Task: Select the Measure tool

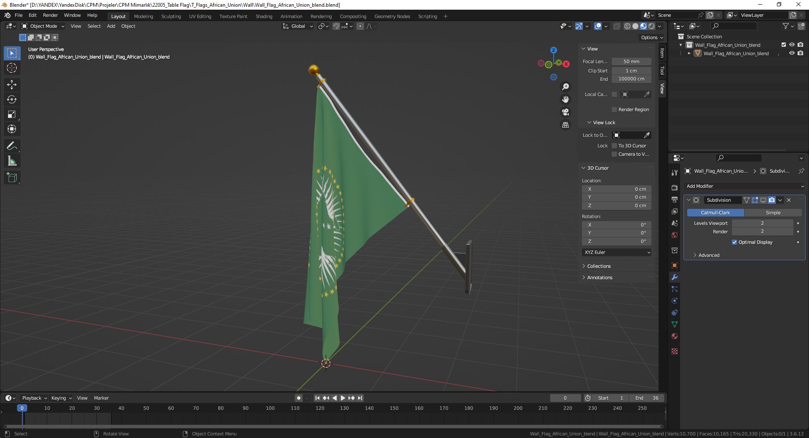Action: point(12,161)
